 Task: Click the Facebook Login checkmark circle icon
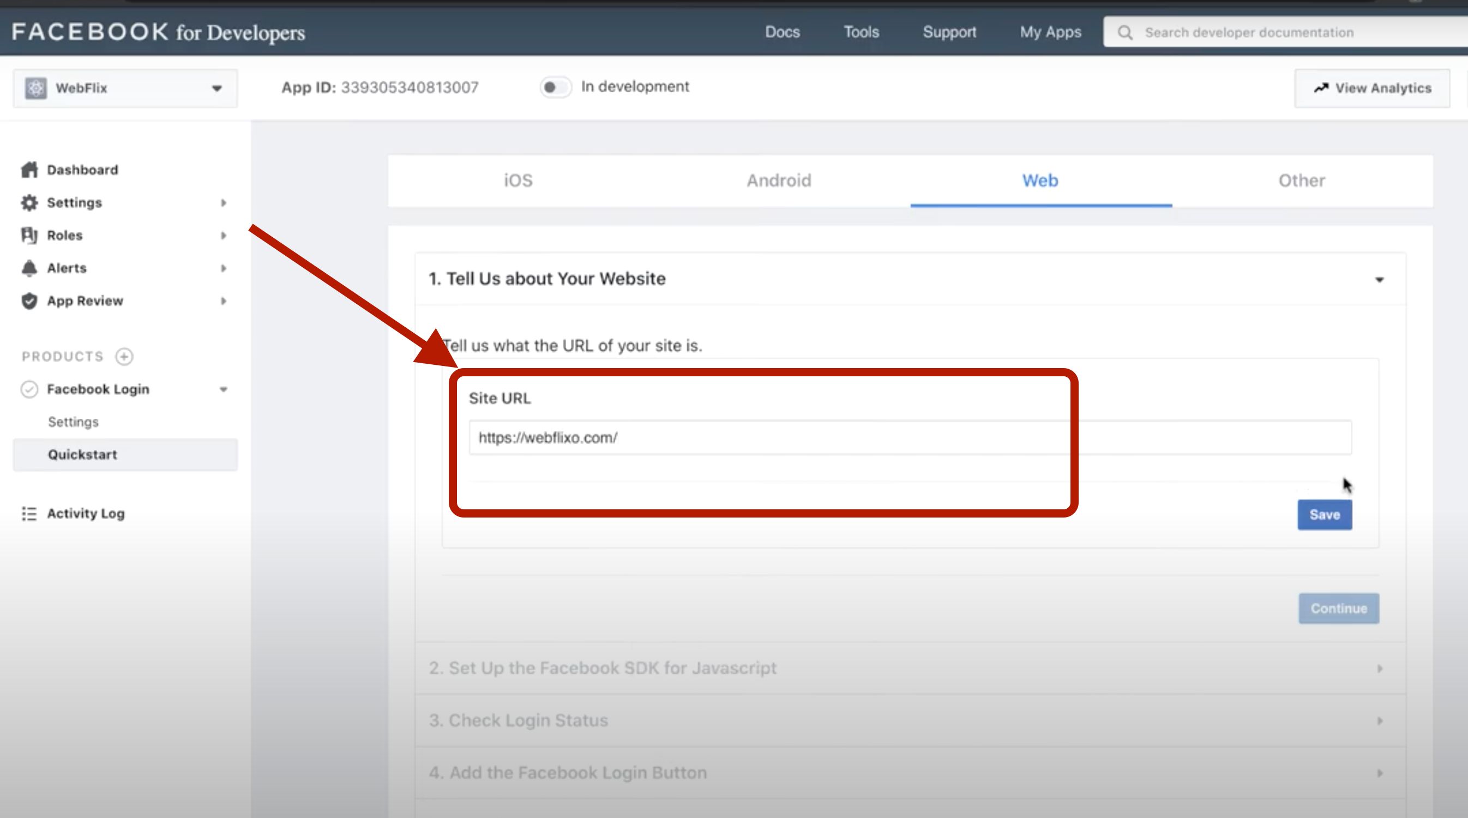coord(29,389)
